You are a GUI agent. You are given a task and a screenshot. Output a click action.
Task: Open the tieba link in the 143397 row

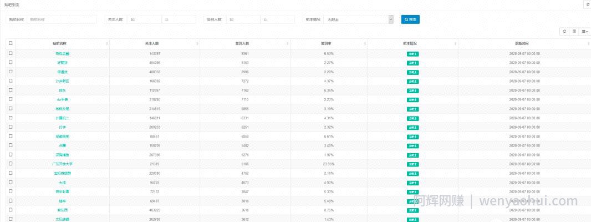pos(62,54)
